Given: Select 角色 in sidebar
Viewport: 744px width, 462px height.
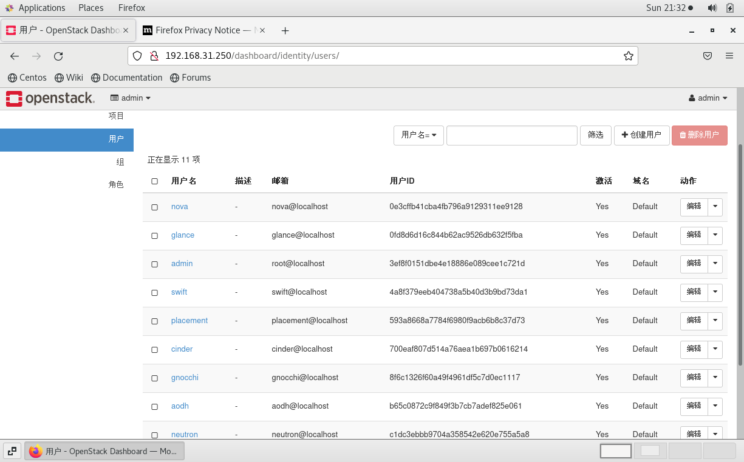Looking at the screenshot, I should (116, 184).
